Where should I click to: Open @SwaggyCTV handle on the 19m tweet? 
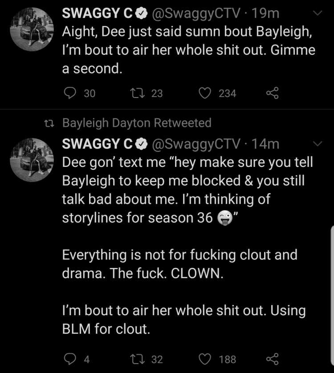pyautogui.click(x=196, y=13)
